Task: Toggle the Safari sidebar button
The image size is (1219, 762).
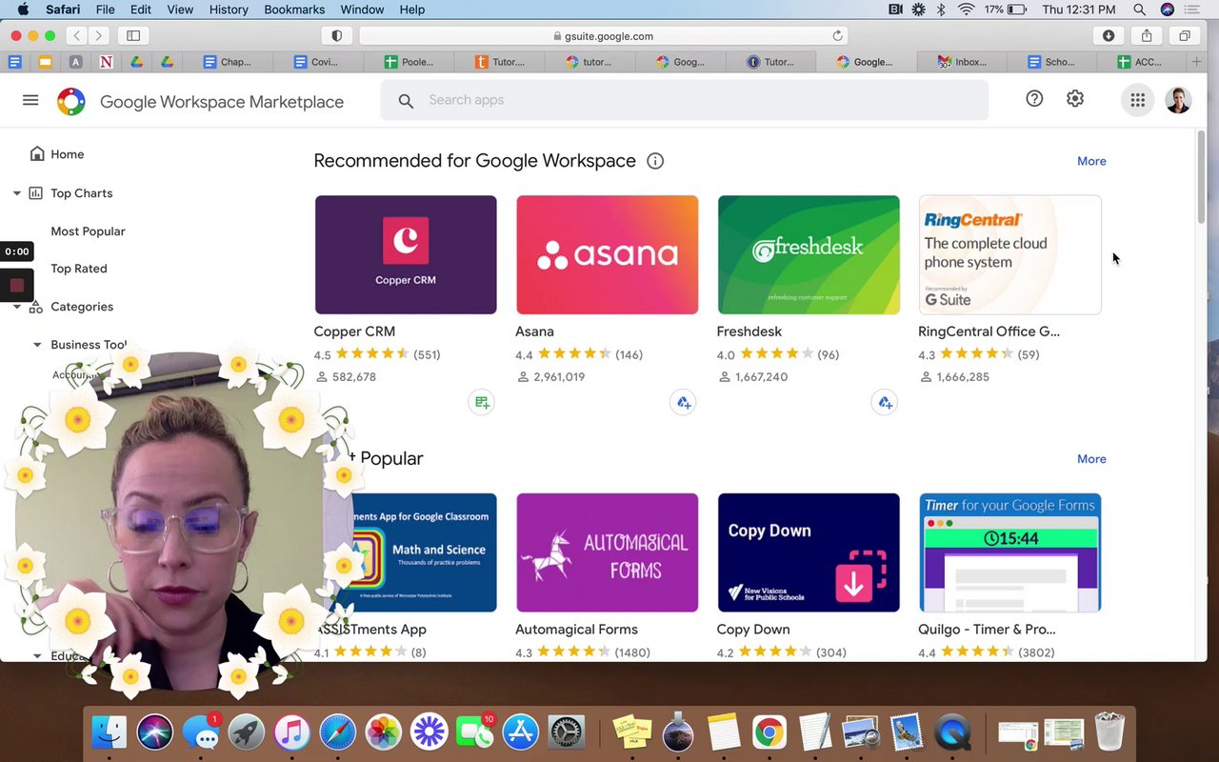Action: tap(133, 36)
